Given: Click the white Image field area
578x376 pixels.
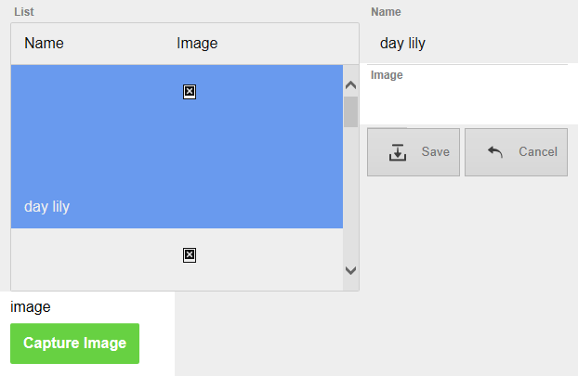Looking at the screenshot, I should tap(469, 95).
